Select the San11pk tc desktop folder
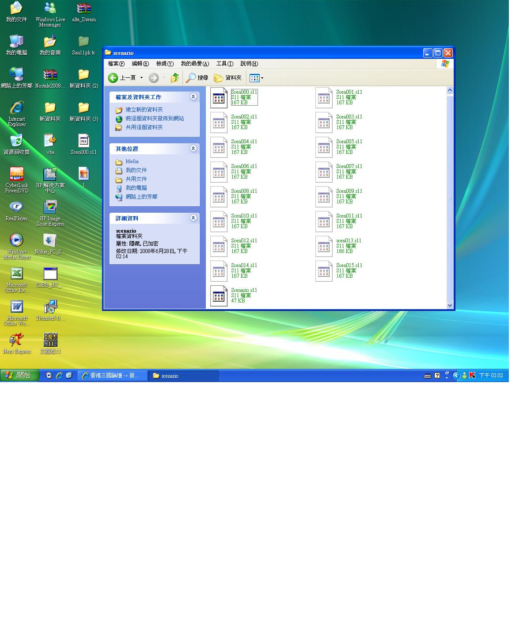This screenshot has width=527, height=628. click(x=83, y=42)
